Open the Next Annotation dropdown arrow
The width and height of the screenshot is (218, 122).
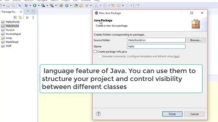(x=100, y=5)
